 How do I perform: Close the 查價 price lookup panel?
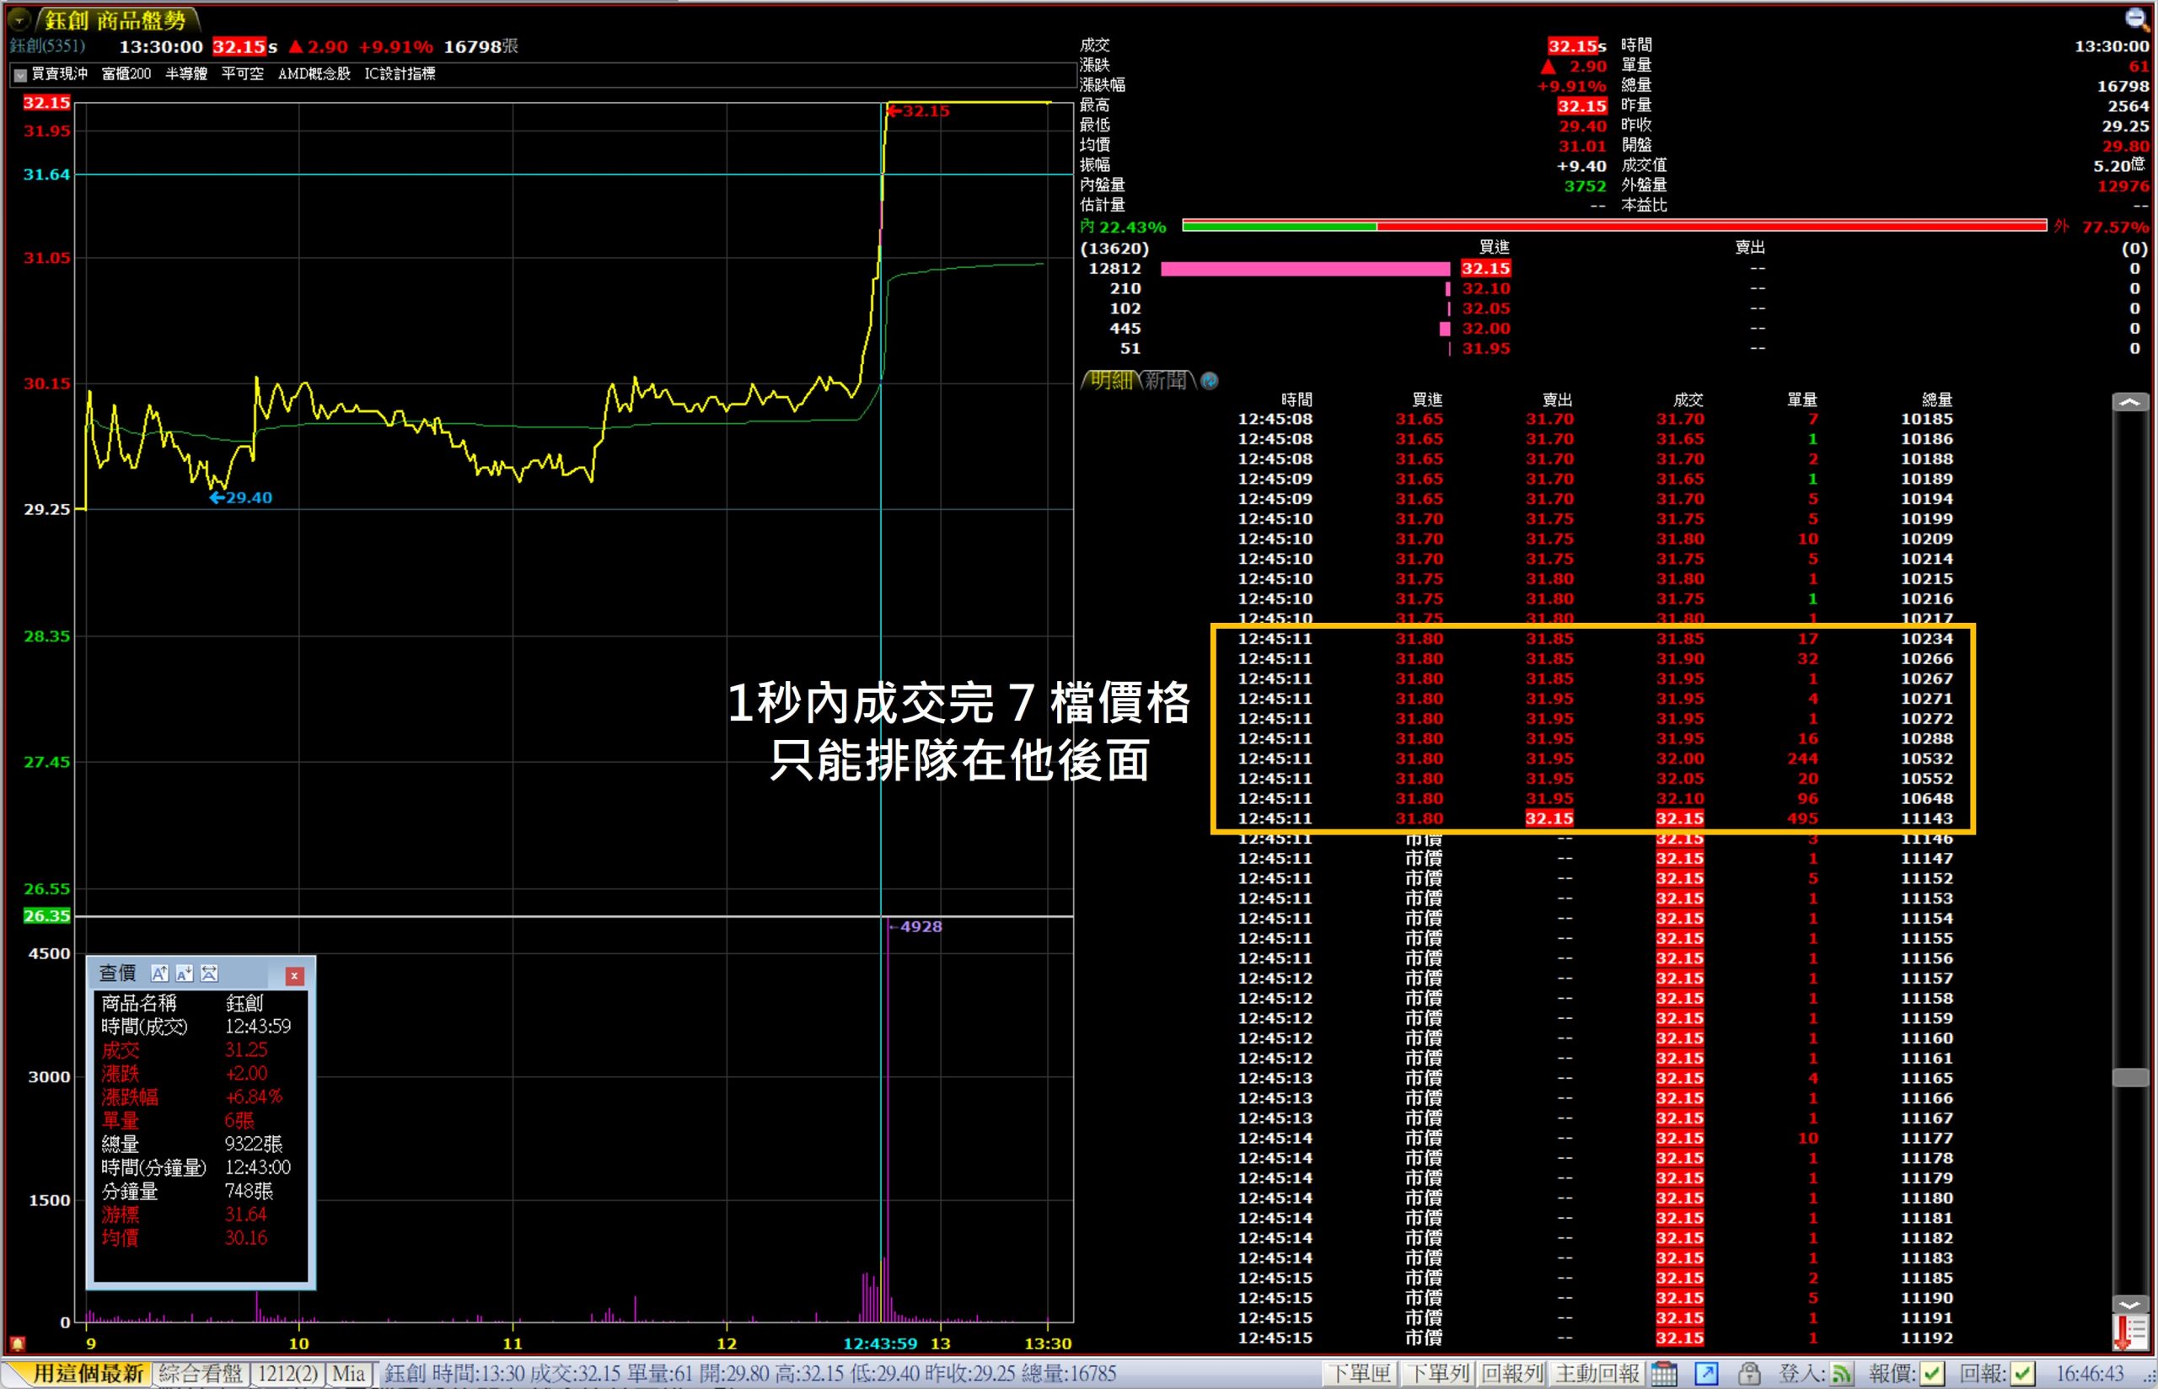point(294,976)
